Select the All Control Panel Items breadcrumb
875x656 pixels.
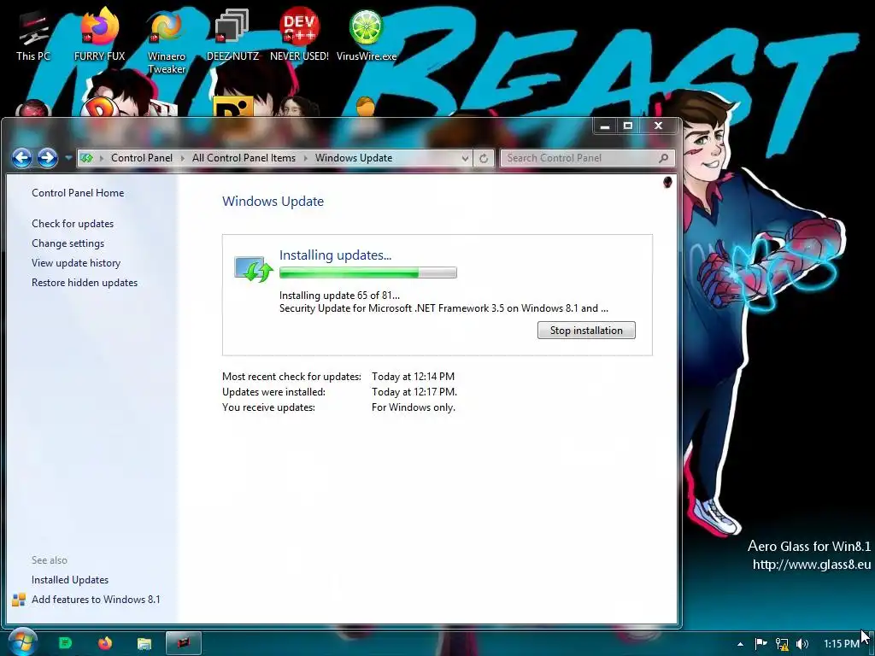[244, 158]
